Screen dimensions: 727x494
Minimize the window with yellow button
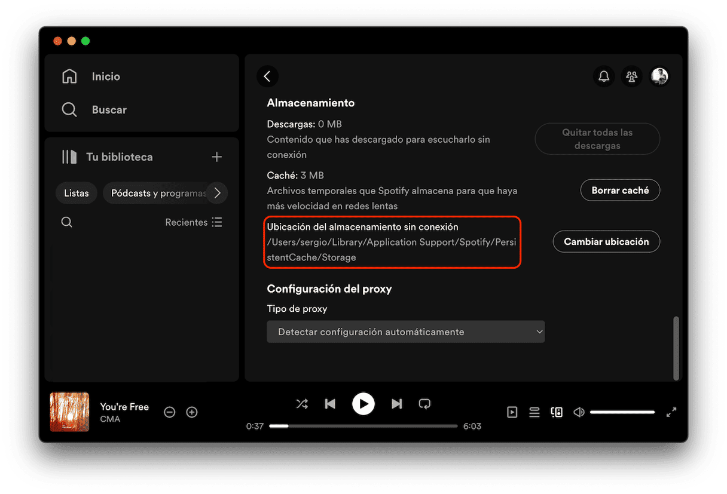click(72, 41)
